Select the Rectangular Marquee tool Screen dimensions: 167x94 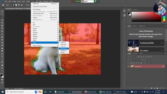tap(2, 14)
